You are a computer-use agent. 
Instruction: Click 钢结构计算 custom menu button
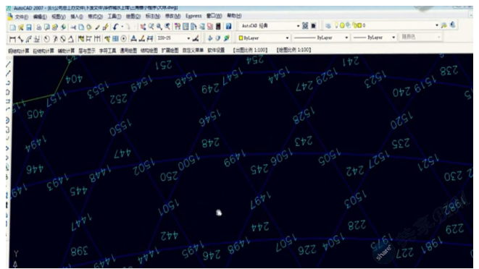point(19,51)
